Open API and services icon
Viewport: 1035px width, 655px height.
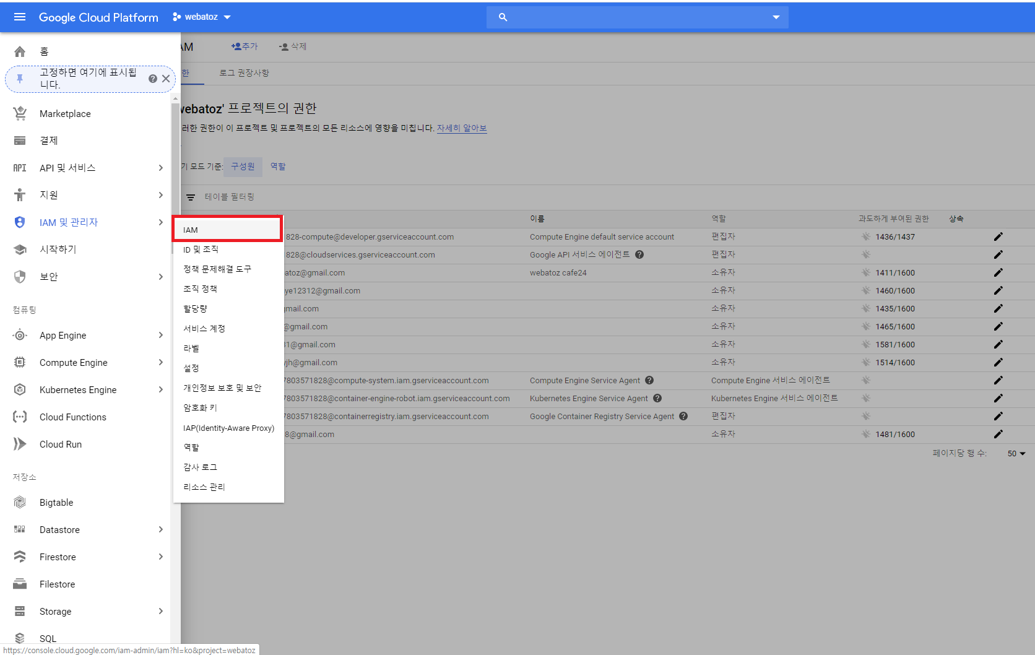20,168
